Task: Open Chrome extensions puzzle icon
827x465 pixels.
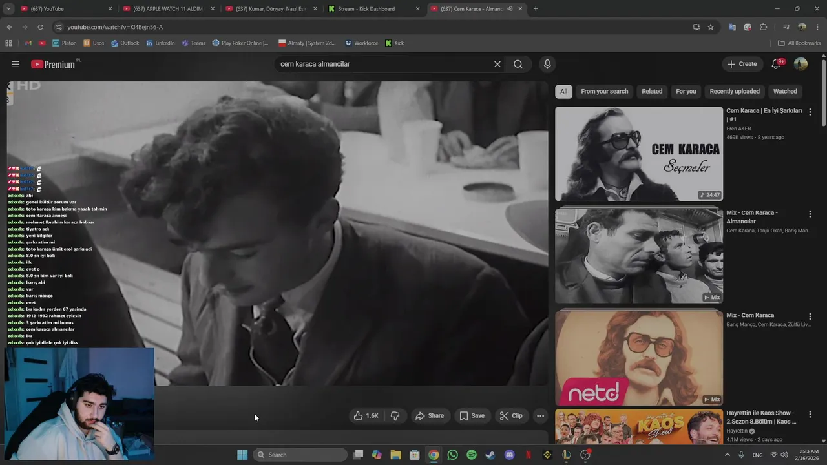Action: click(x=763, y=27)
